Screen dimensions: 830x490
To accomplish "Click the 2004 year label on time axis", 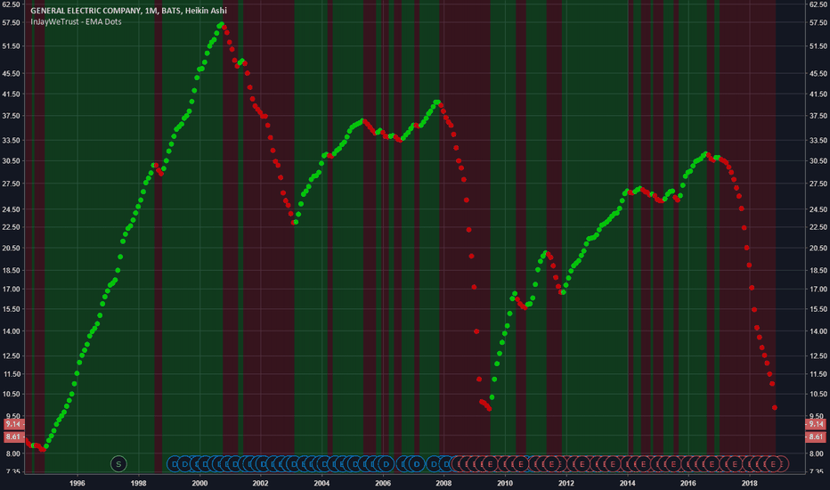I will click(321, 483).
